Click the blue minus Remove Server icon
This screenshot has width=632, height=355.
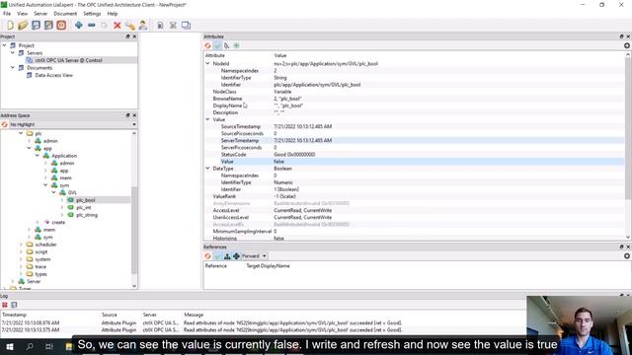92,25
